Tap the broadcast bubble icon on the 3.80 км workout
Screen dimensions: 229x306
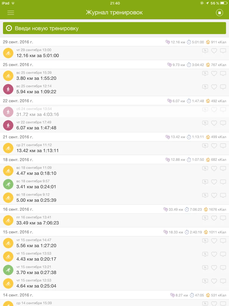coord(205,74)
